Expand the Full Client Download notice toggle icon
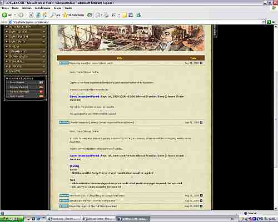Viewport: 278px width, 222px height. click(201, 206)
